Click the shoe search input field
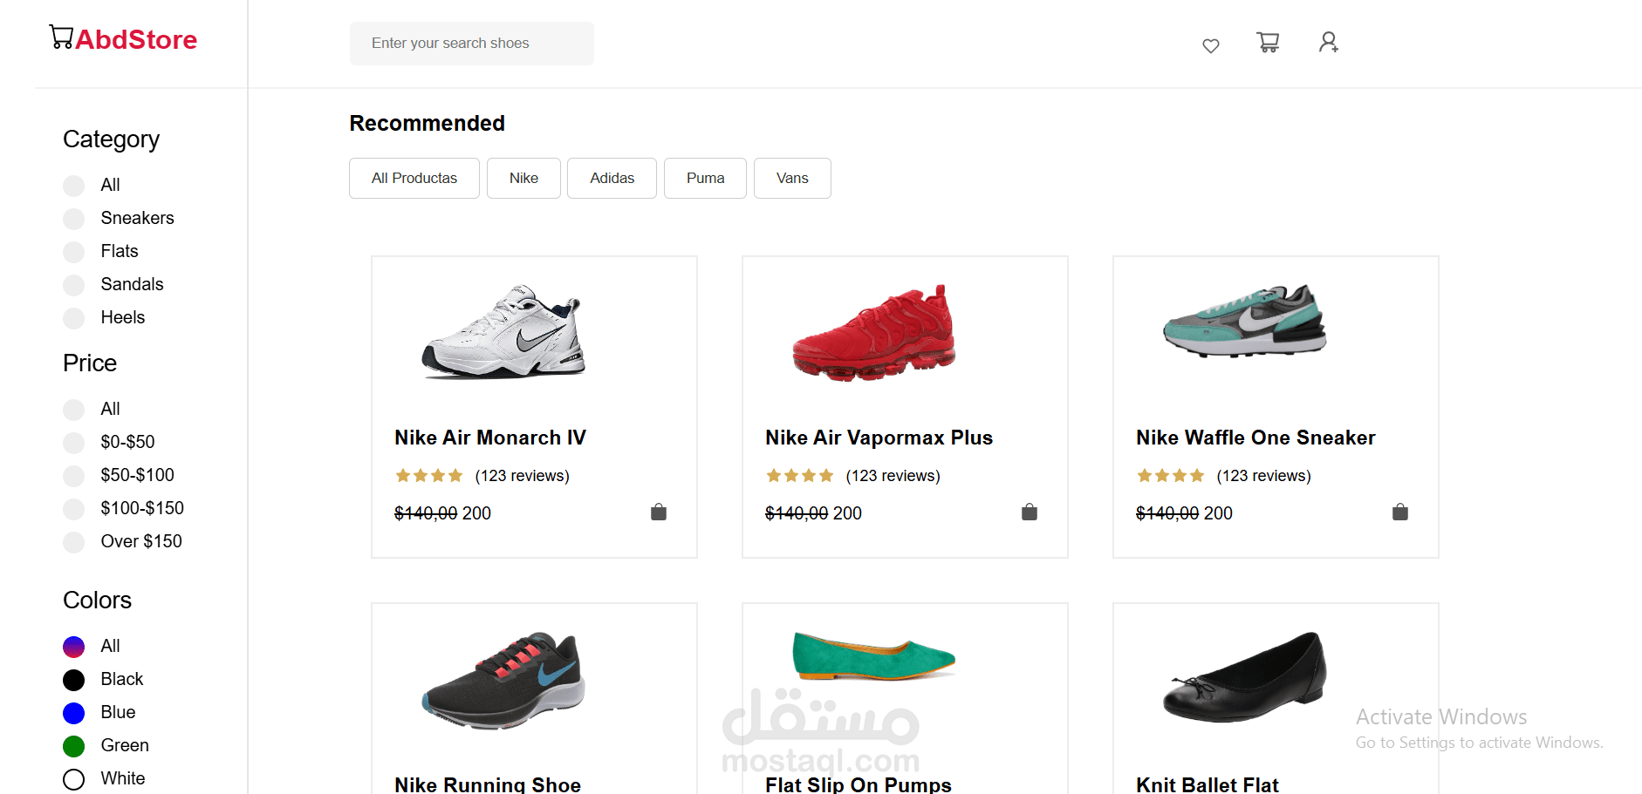This screenshot has height=794, width=1642. pyautogui.click(x=472, y=44)
